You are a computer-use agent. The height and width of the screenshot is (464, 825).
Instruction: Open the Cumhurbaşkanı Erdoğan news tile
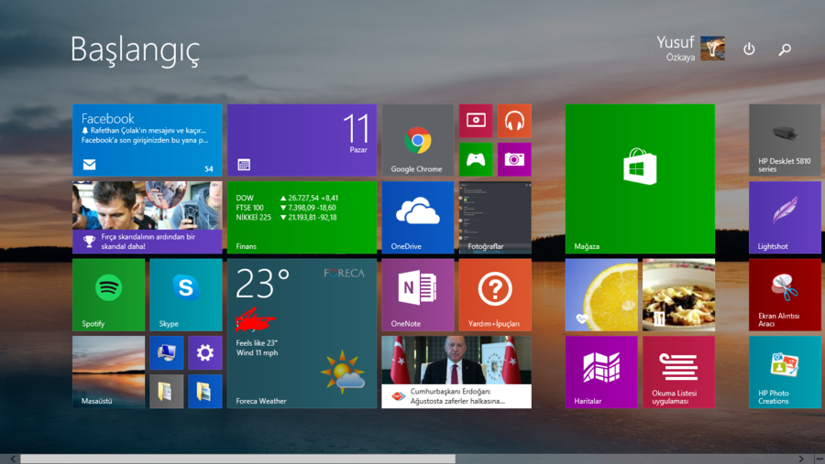click(x=456, y=372)
